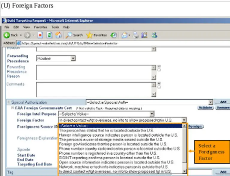Open the Favorites menu in menu bar
This screenshot has height=176, width=230.
point(40,27)
